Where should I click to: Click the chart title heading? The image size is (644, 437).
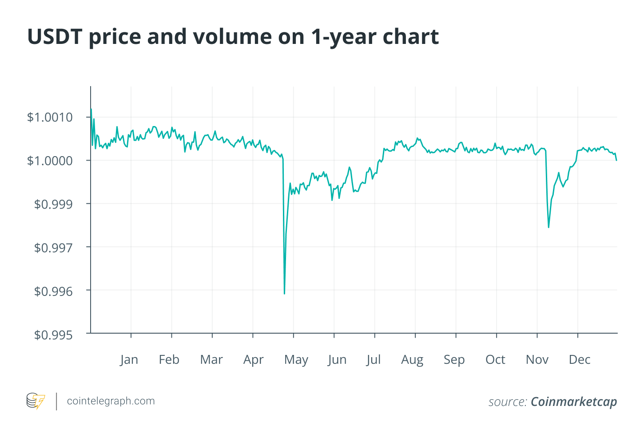233,37
